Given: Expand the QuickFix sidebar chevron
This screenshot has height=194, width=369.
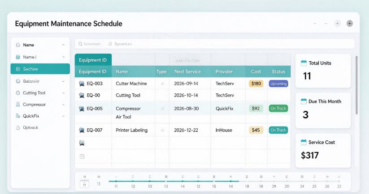Looking at the screenshot, I should [64, 116].
